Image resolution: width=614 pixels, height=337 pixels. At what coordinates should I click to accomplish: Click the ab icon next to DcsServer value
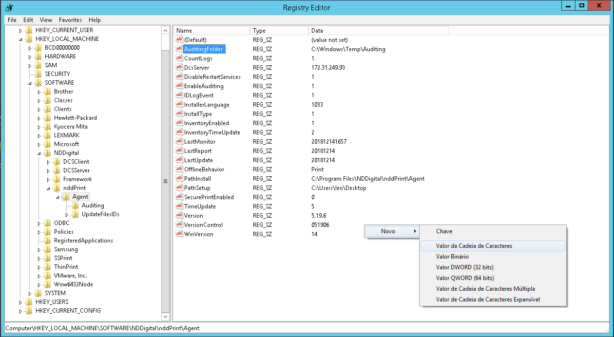179,67
